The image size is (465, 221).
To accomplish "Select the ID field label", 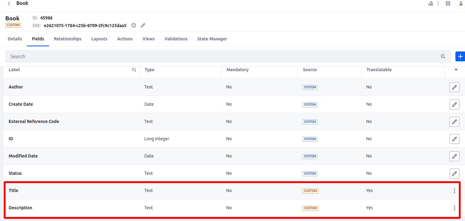I will (x=11, y=139).
